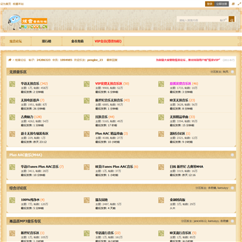Screen dimensions: 242x242
Task: Click forum icon beside 华语流行音乐 (22)
Action: click(x=87, y=233)
